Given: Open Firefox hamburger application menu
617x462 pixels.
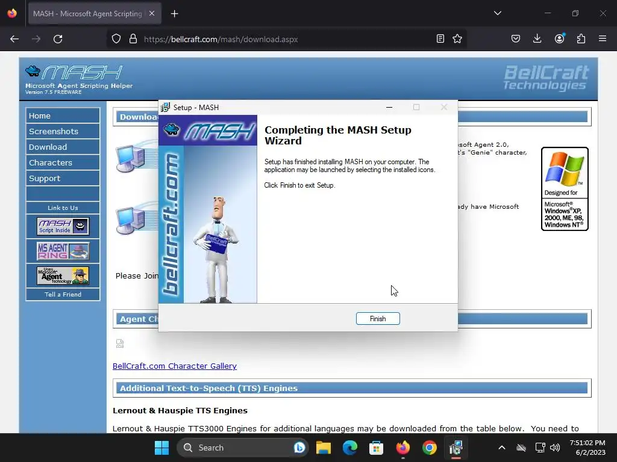Looking at the screenshot, I should tap(603, 38).
